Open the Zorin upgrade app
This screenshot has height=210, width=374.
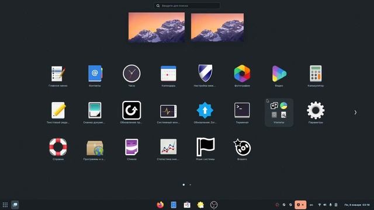(205, 110)
